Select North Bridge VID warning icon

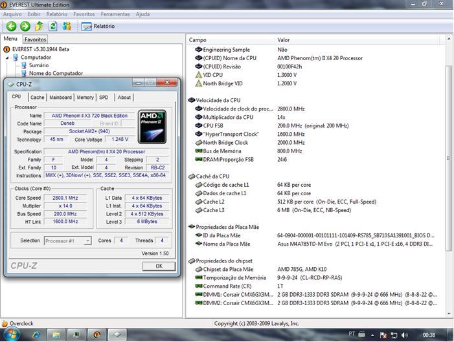[198, 83]
